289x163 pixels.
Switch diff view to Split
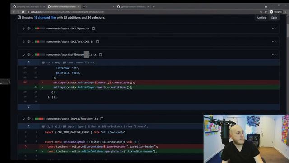(274, 18)
